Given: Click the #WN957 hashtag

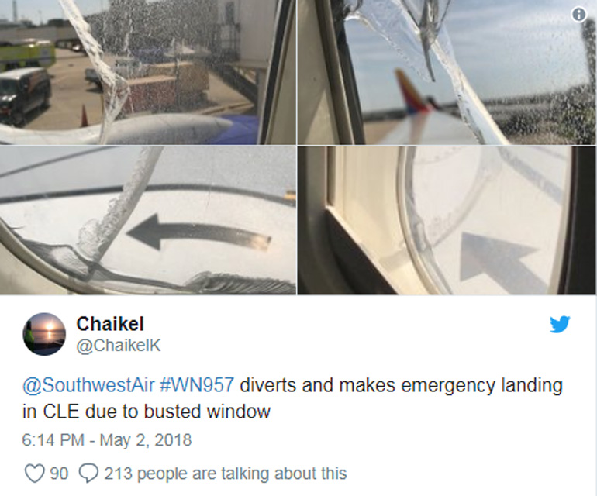Looking at the screenshot, I should coord(197,385).
